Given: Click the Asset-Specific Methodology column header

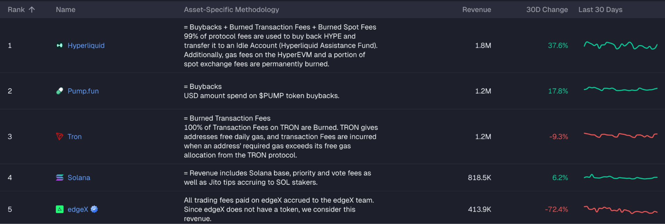Looking at the screenshot, I should pos(231,10).
